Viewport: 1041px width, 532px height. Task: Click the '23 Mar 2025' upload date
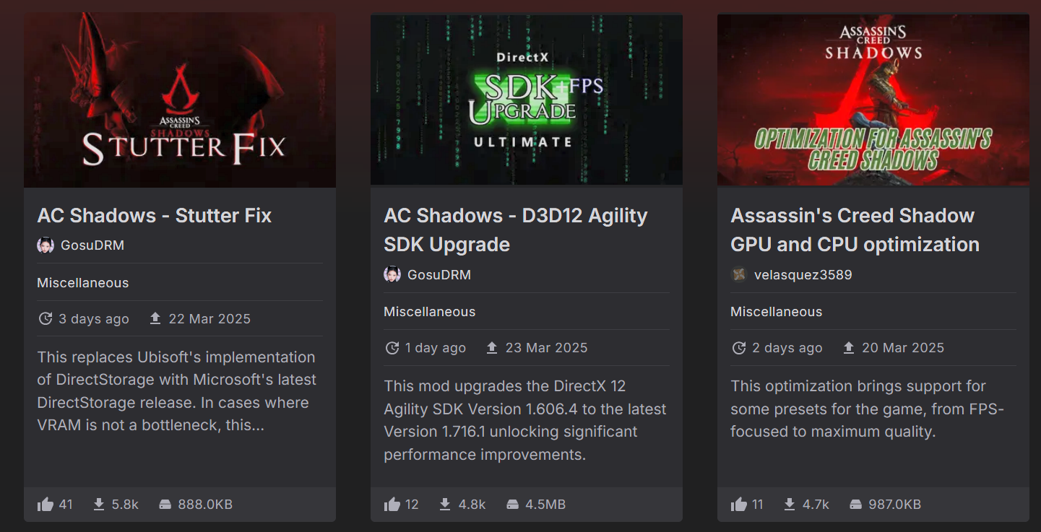pos(547,348)
